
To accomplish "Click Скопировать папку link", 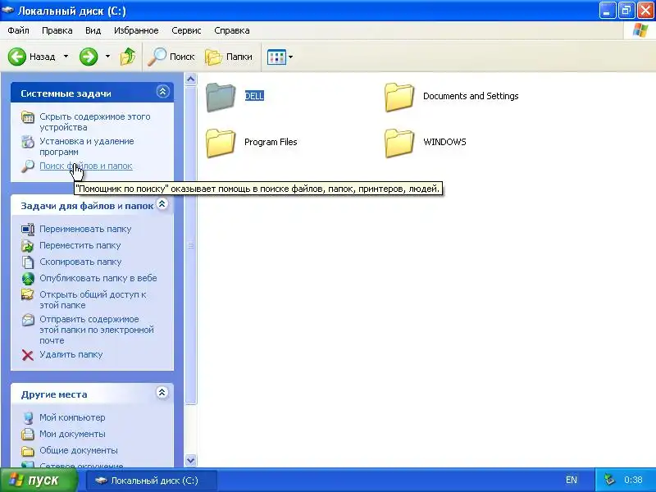I will pos(80,262).
